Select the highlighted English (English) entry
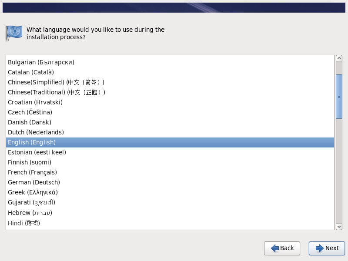The height and width of the screenshot is (261, 348). click(x=32, y=142)
